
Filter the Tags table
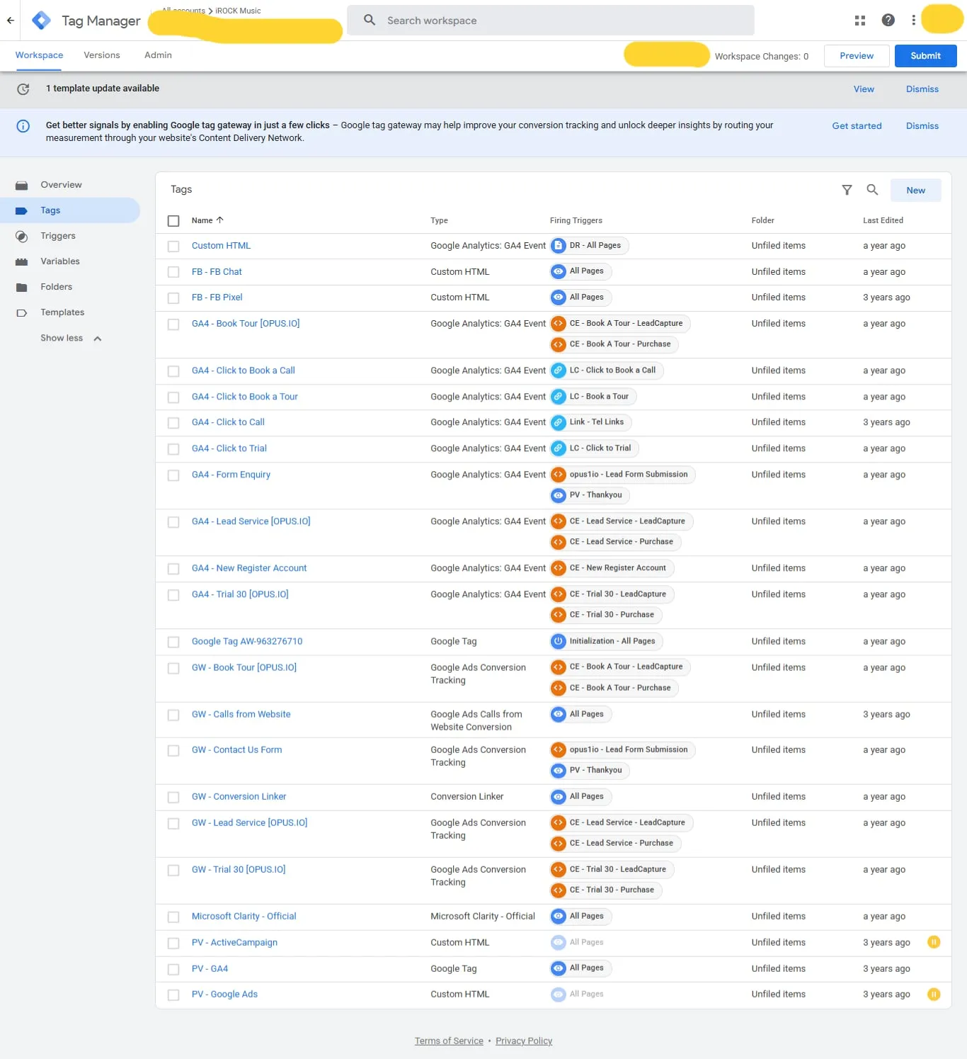[847, 190]
